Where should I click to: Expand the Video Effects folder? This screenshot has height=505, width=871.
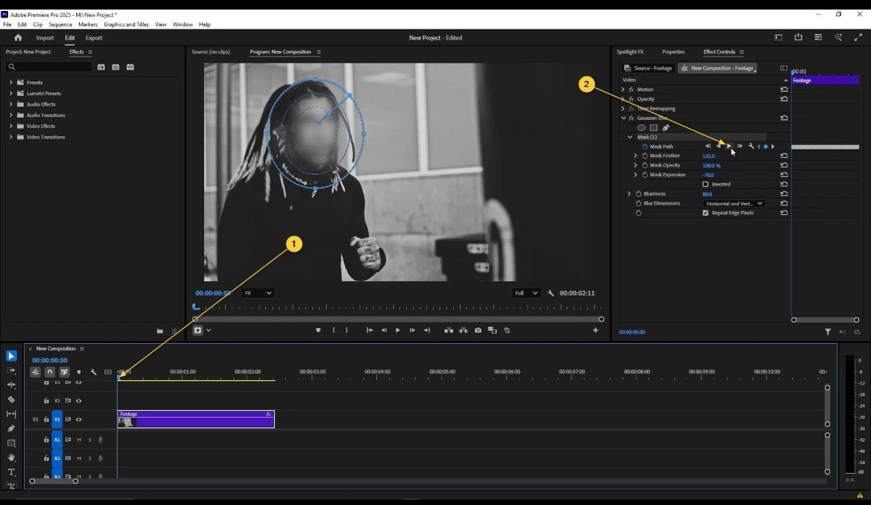(x=11, y=126)
